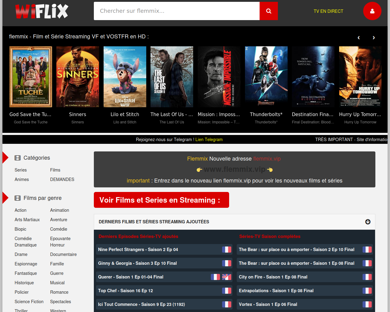Click the Wiflix logo

coord(42,11)
